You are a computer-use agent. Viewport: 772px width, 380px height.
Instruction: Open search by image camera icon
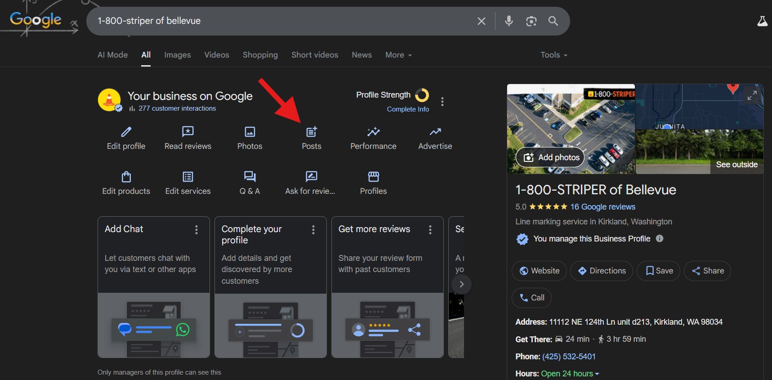[x=531, y=21]
